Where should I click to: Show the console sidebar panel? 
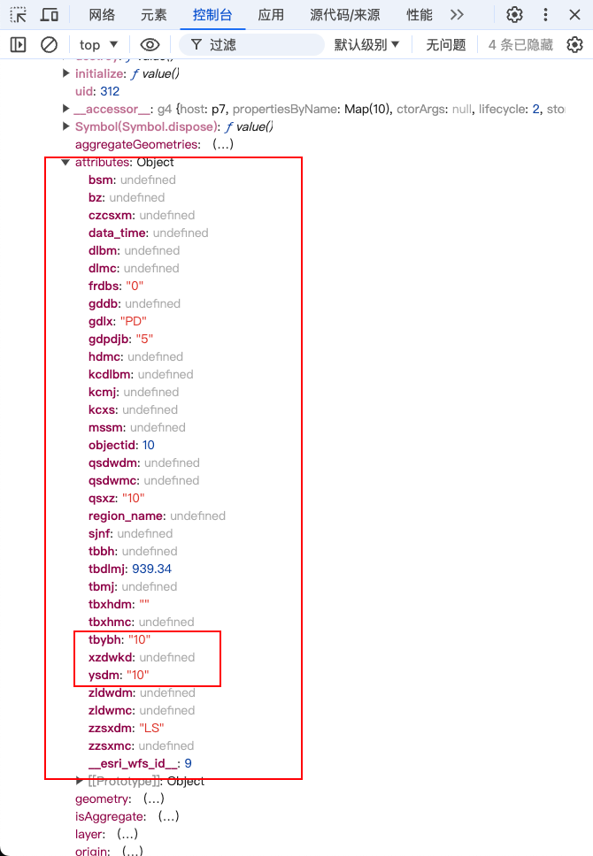pos(19,45)
